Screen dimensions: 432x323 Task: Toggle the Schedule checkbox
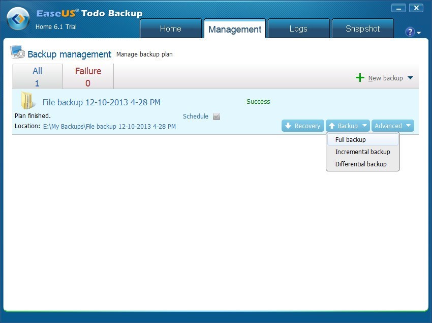tap(217, 116)
